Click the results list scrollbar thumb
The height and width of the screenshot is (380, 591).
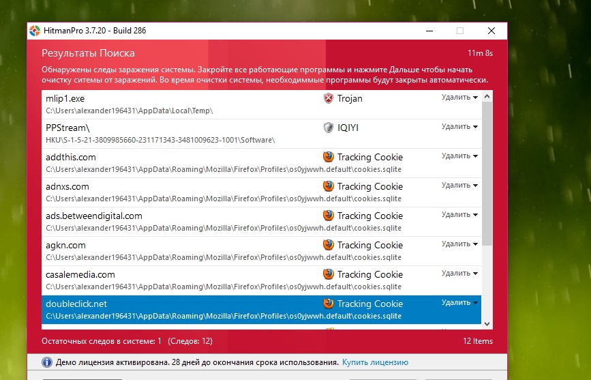[x=487, y=173]
